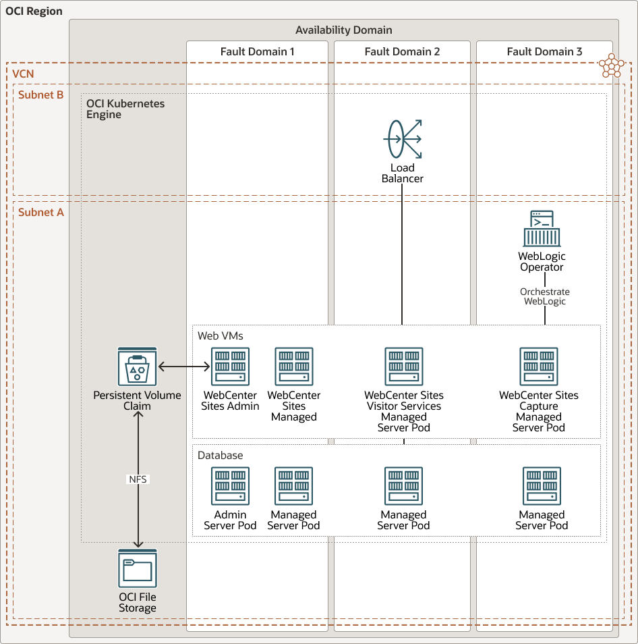
Task: Click the Load Balancer text label
Action: tap(403, 173)
